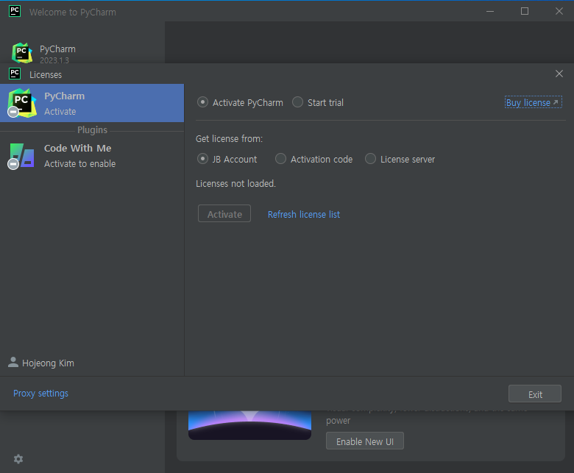Open the settings gear in Welcome window
Image resolution: width=574 pixels, height=473 pixels.
click(18, 459)
